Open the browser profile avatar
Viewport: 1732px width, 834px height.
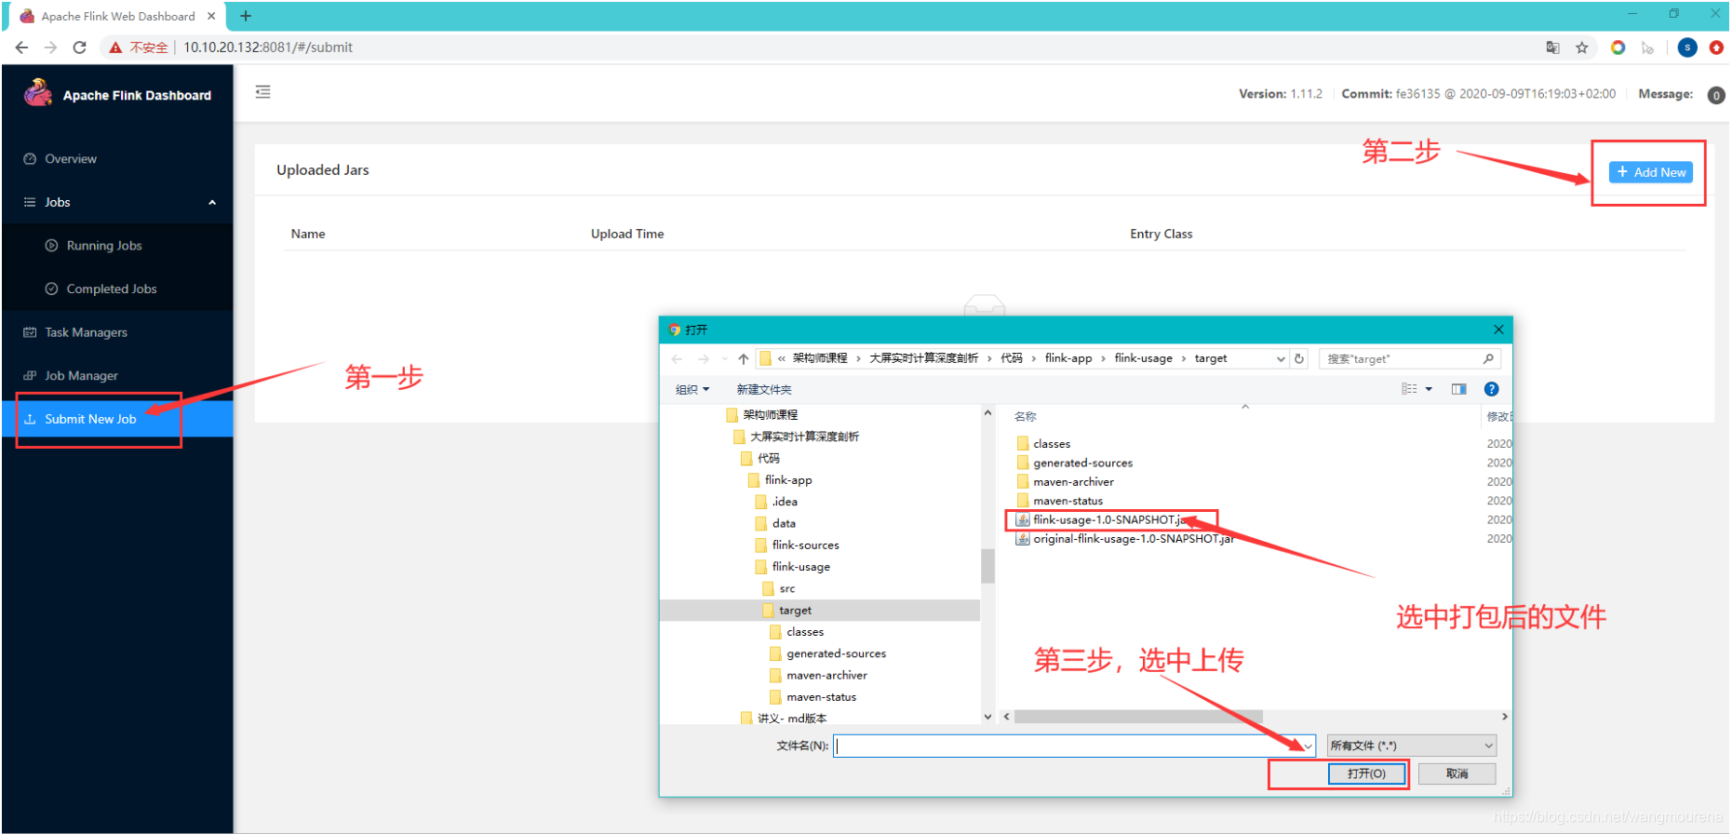(x=1687, y=47)
